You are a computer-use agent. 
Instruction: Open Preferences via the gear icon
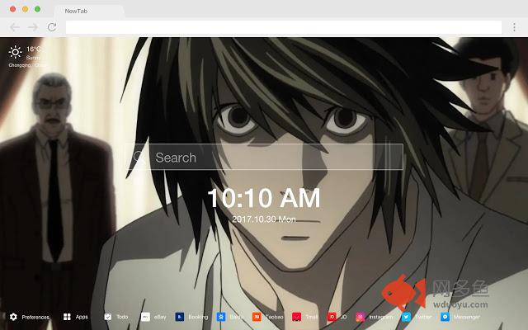click(x=13, y=317)
